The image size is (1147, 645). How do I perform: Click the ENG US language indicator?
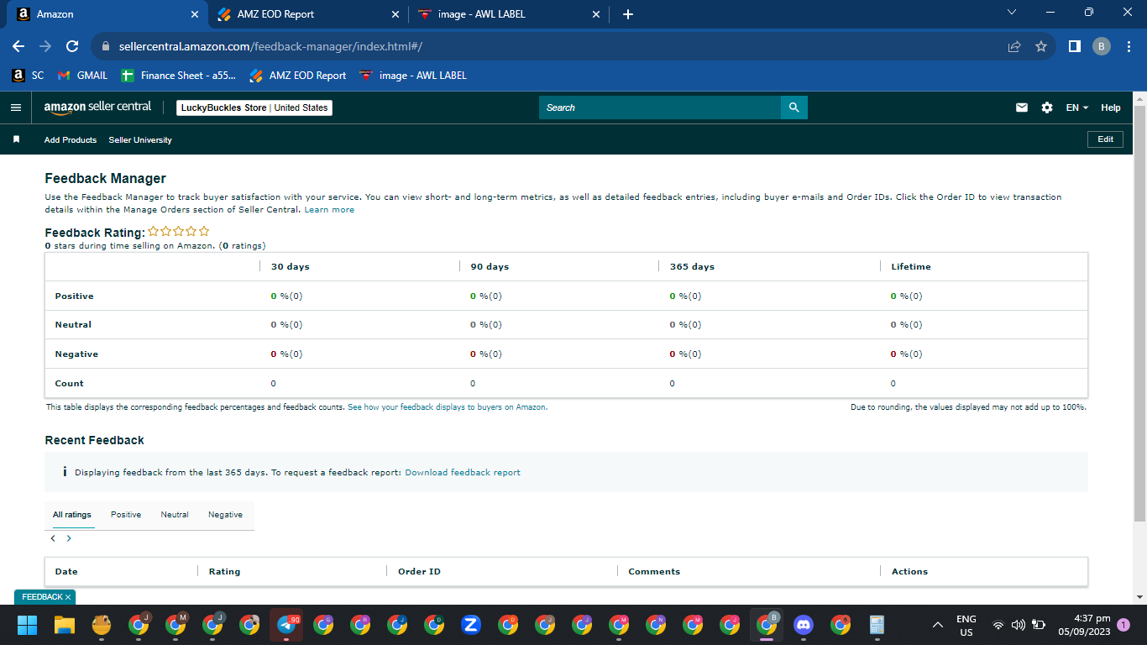click(966, 625)
